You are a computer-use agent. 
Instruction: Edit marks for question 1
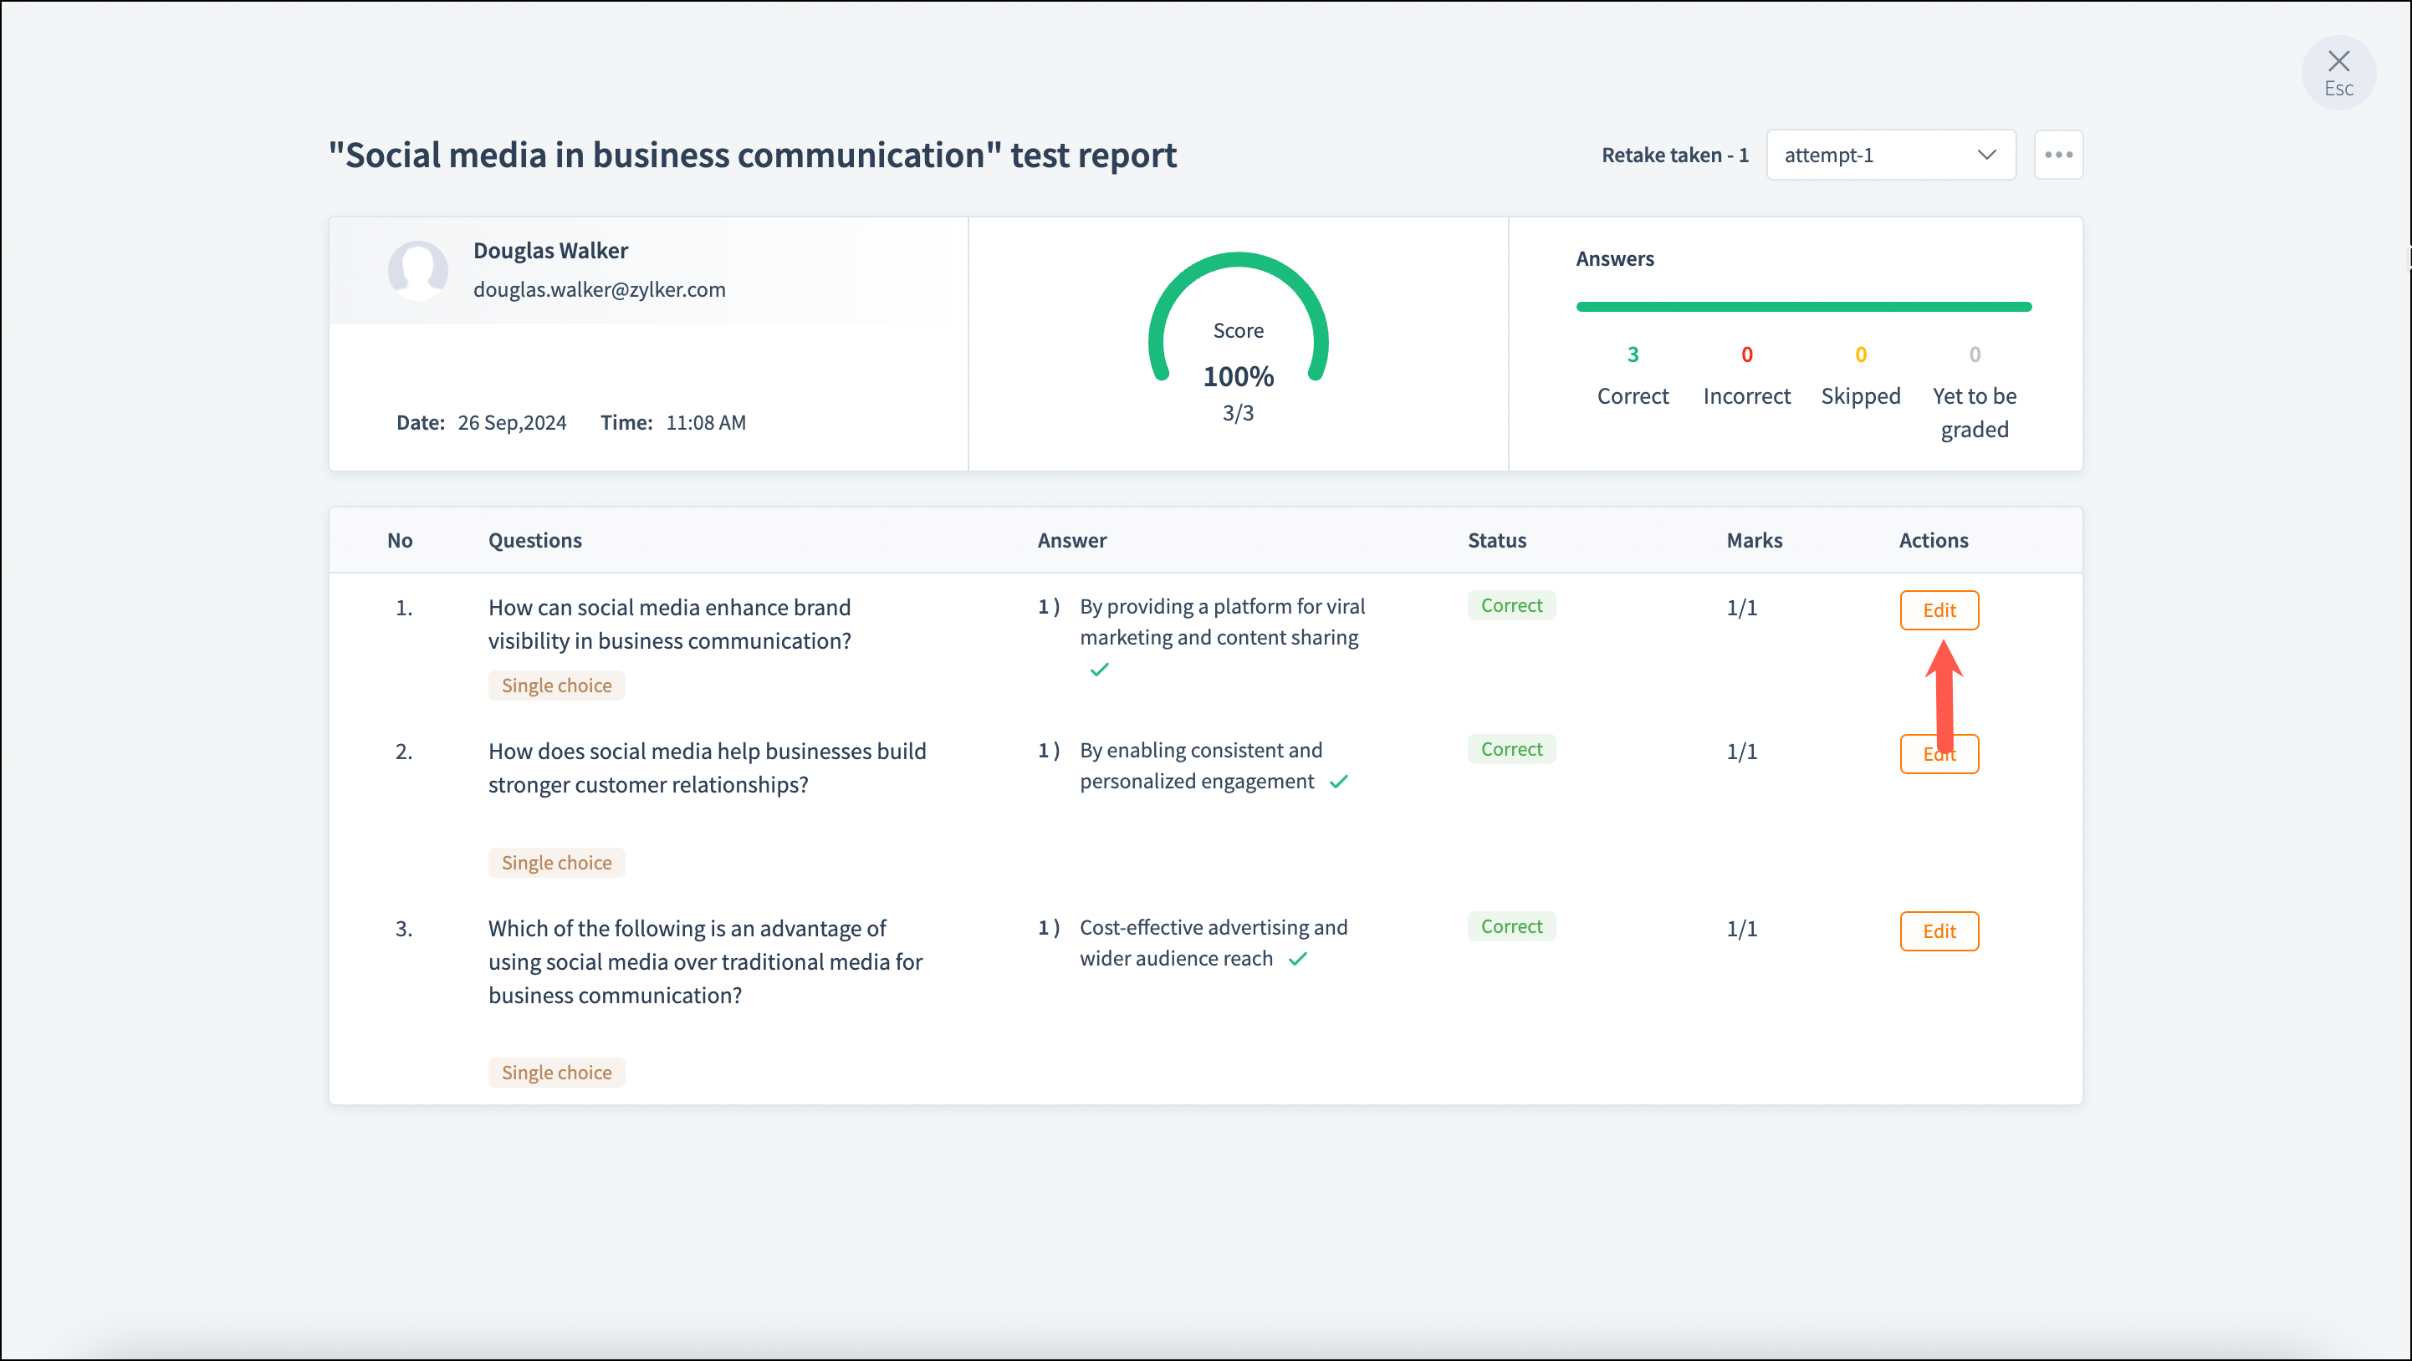(1939, 610)
